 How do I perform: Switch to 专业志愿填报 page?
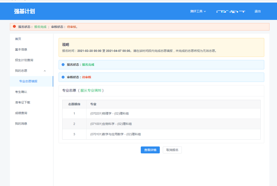pyautogui.click(x=27, y=81)
